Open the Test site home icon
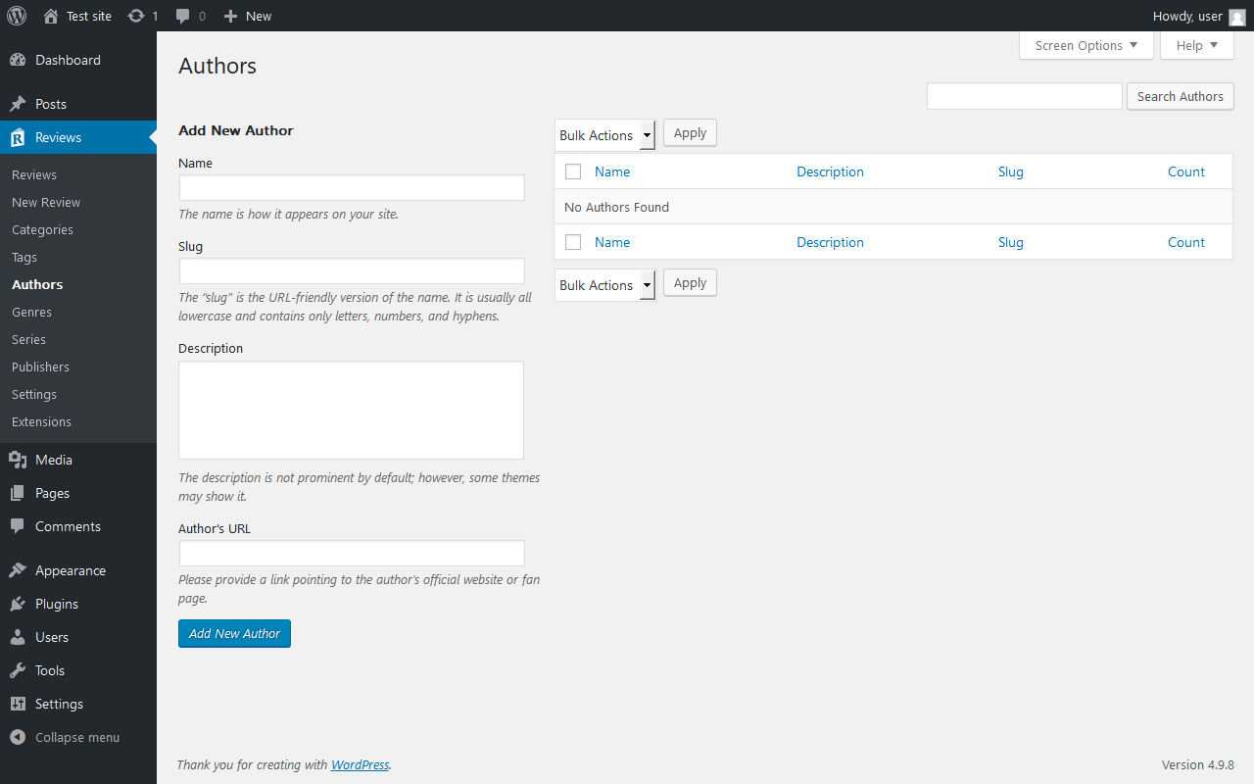Image resolution: width=1254 pixels, height=784 pixels. click(x=51, y=16)
